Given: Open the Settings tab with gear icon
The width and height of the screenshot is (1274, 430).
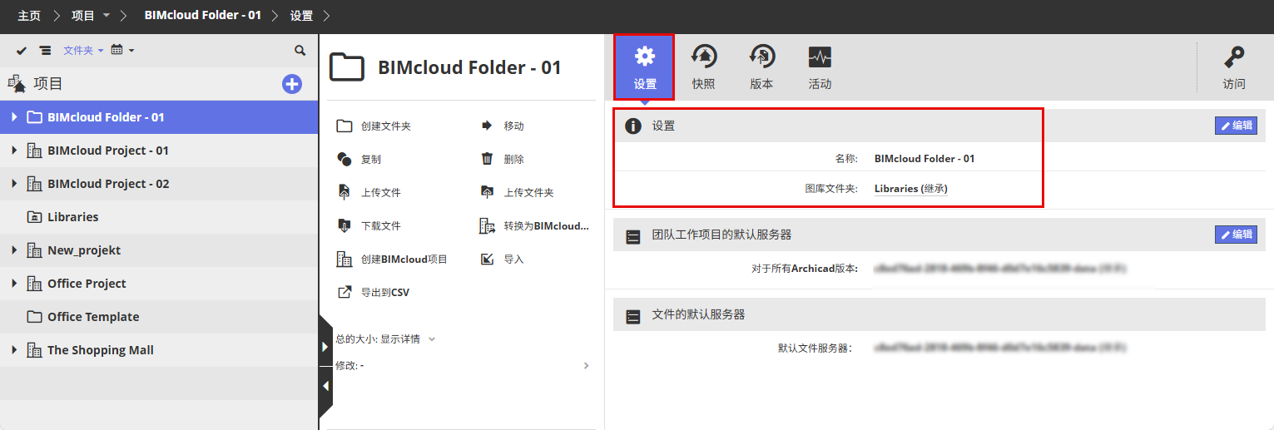Looking at the screenshot, I should tap(644, 67).
